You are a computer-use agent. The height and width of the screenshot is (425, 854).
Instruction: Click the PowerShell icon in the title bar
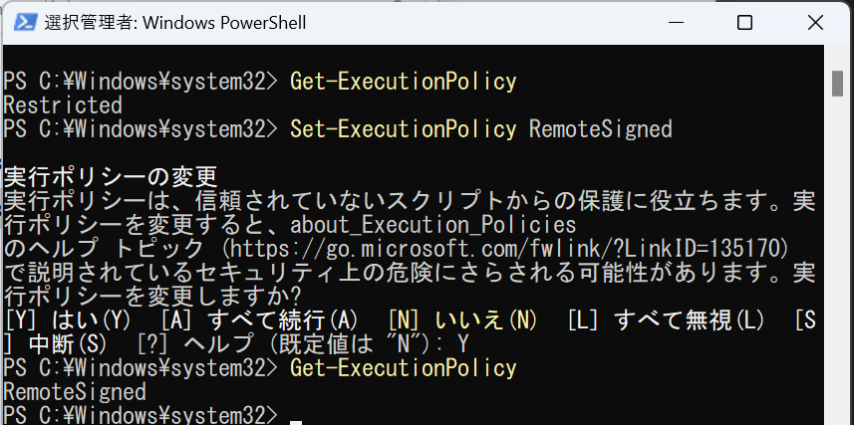pyautogui.click(x=25, y=22)
